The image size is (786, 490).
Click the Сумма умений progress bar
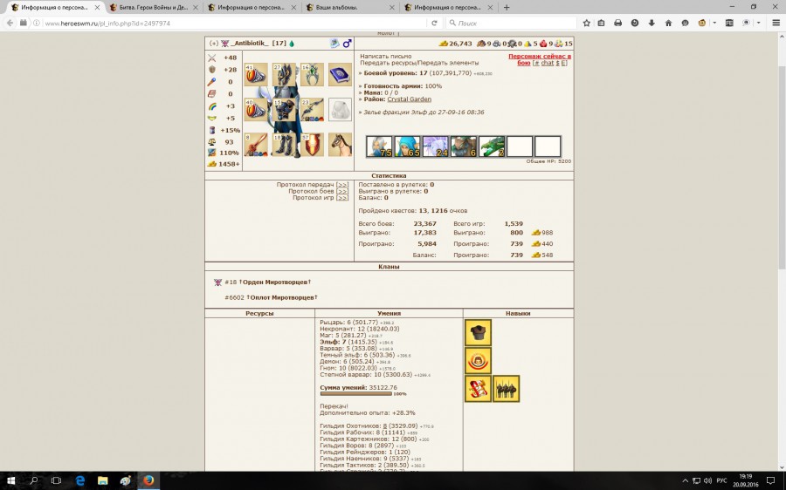tap(350, 393)
